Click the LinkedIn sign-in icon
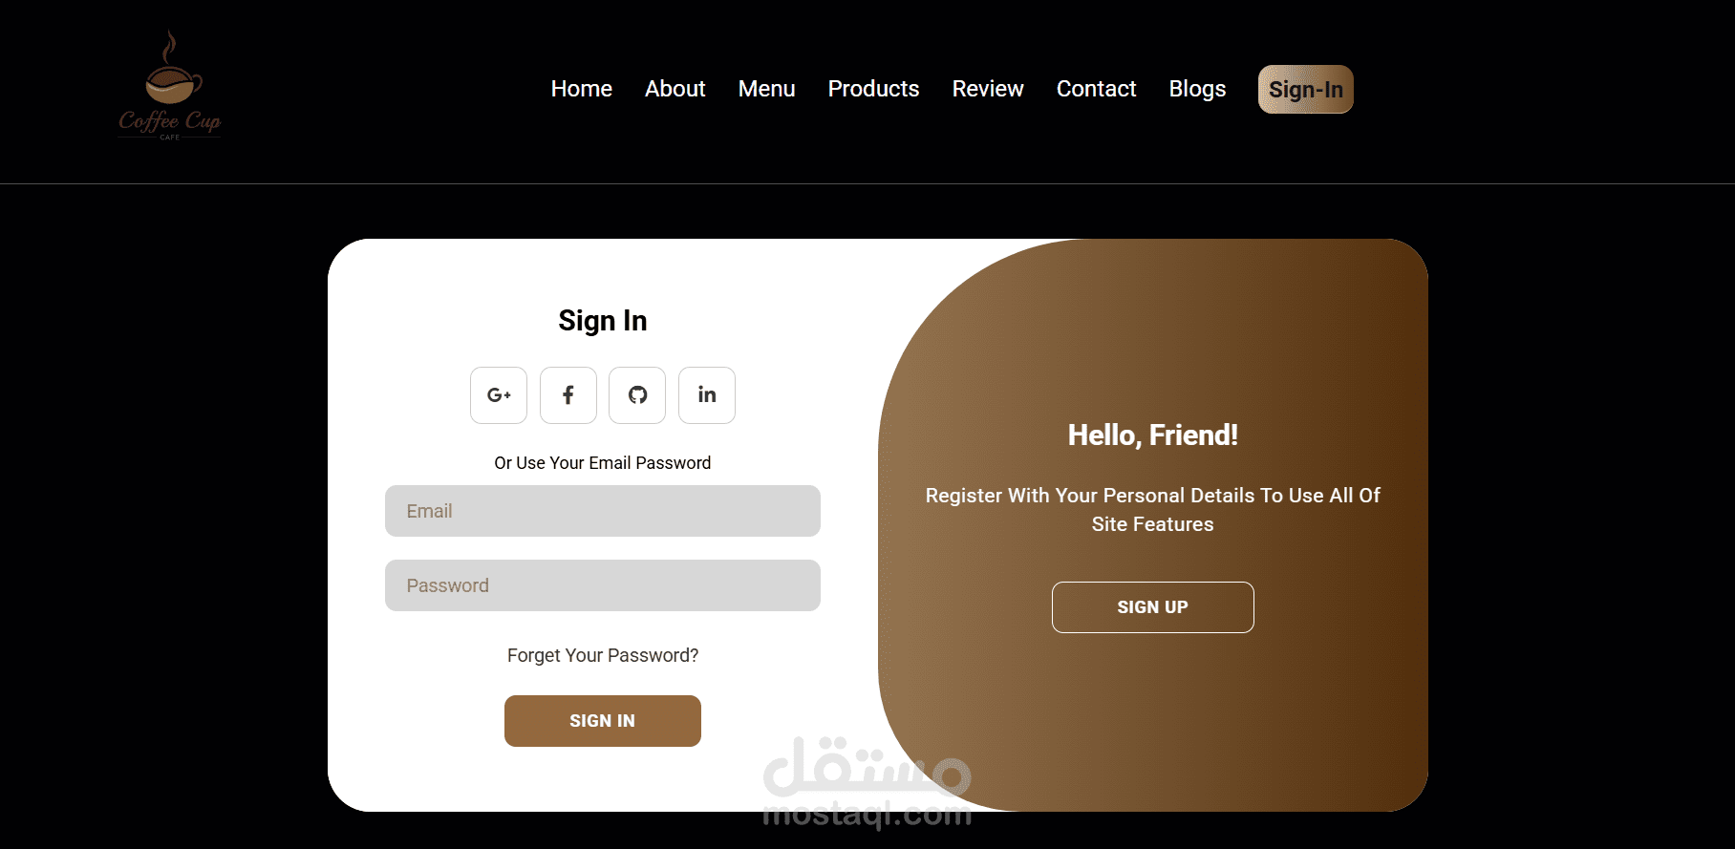This screenshot has width=1735, height=849. pos(707,395)
